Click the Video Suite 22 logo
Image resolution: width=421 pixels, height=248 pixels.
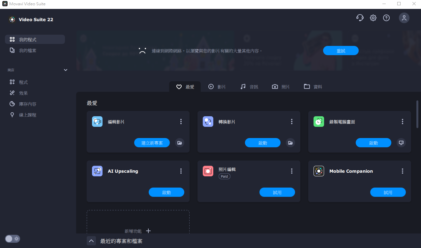point(12,19)
